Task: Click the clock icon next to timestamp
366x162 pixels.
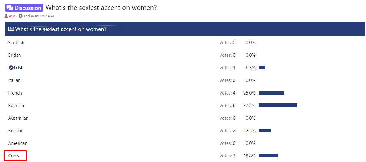Action: point(21,16)
